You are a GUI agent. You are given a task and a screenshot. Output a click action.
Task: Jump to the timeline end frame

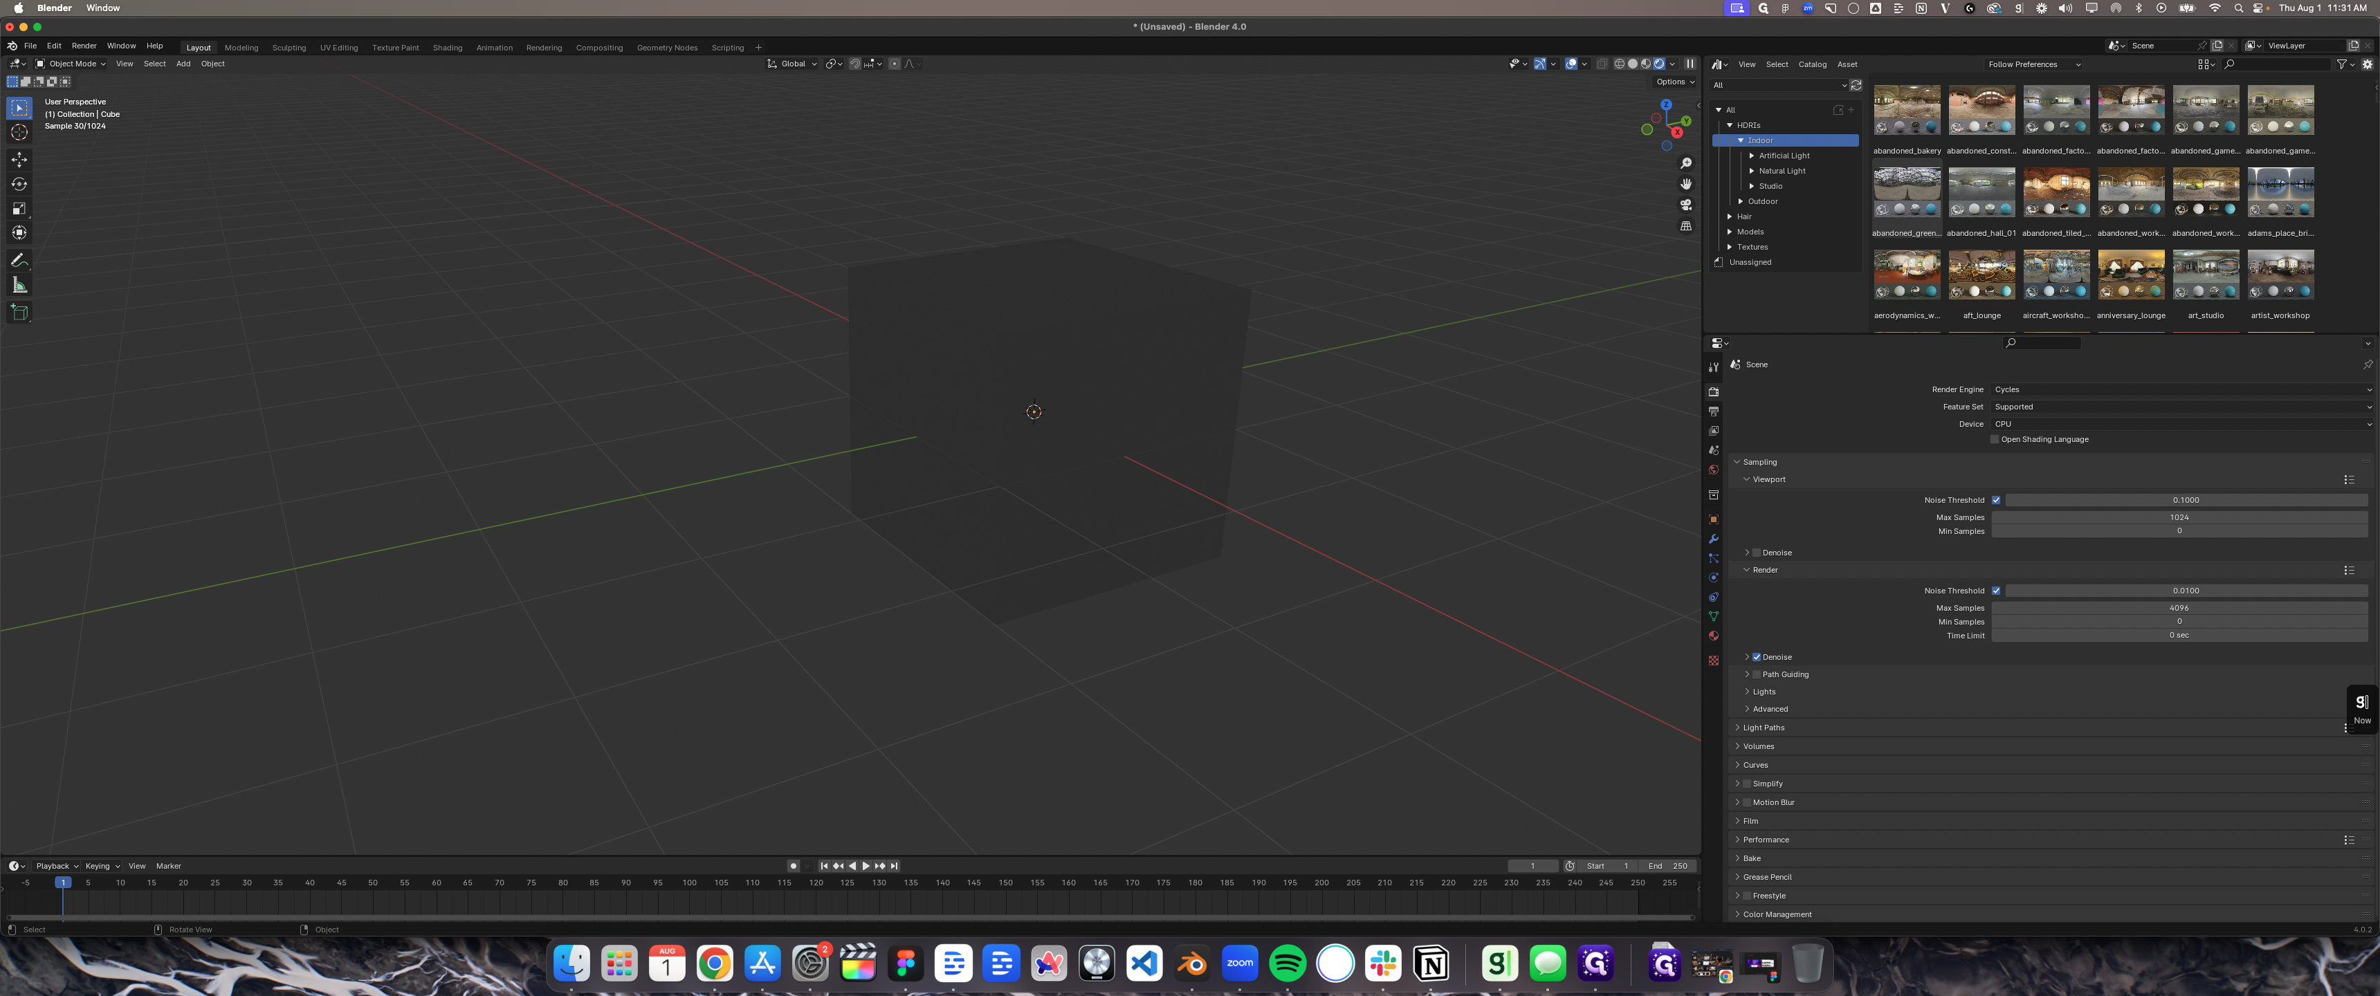[895, 866]
